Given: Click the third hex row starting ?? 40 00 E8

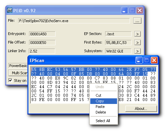Looking at the screenshot, I should 94,78.
